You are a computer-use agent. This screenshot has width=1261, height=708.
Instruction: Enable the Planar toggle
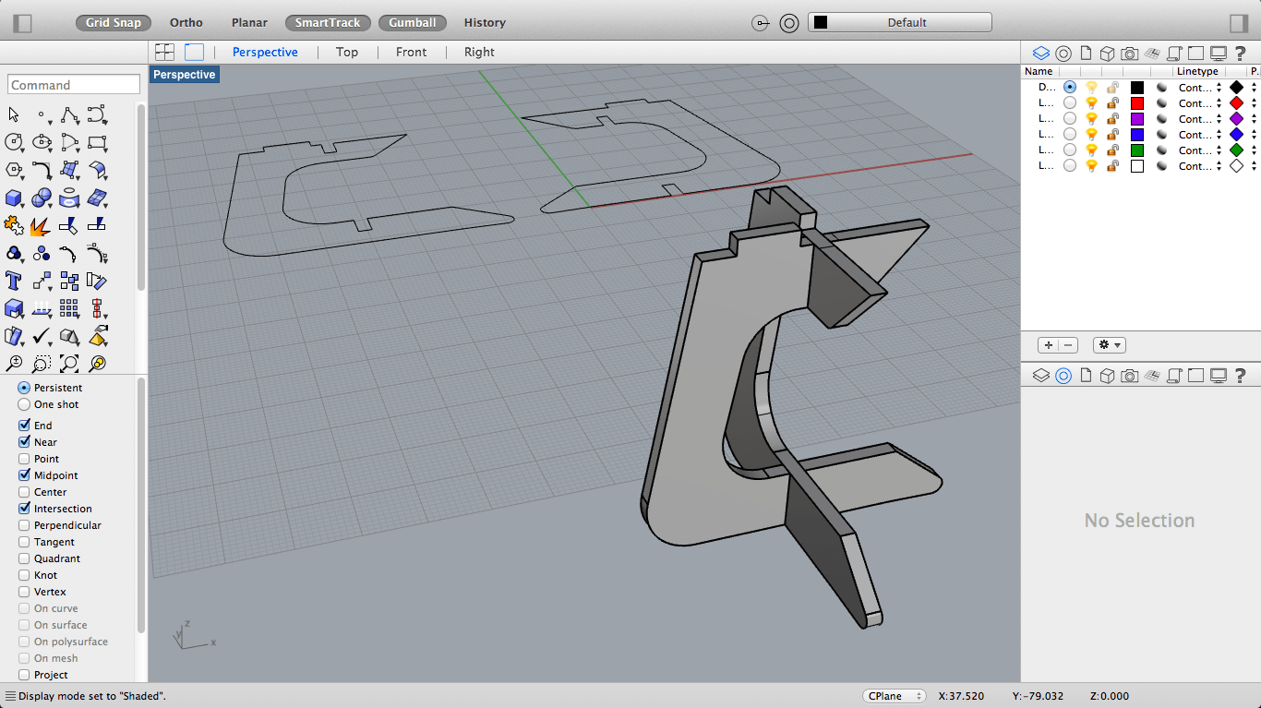249,23
